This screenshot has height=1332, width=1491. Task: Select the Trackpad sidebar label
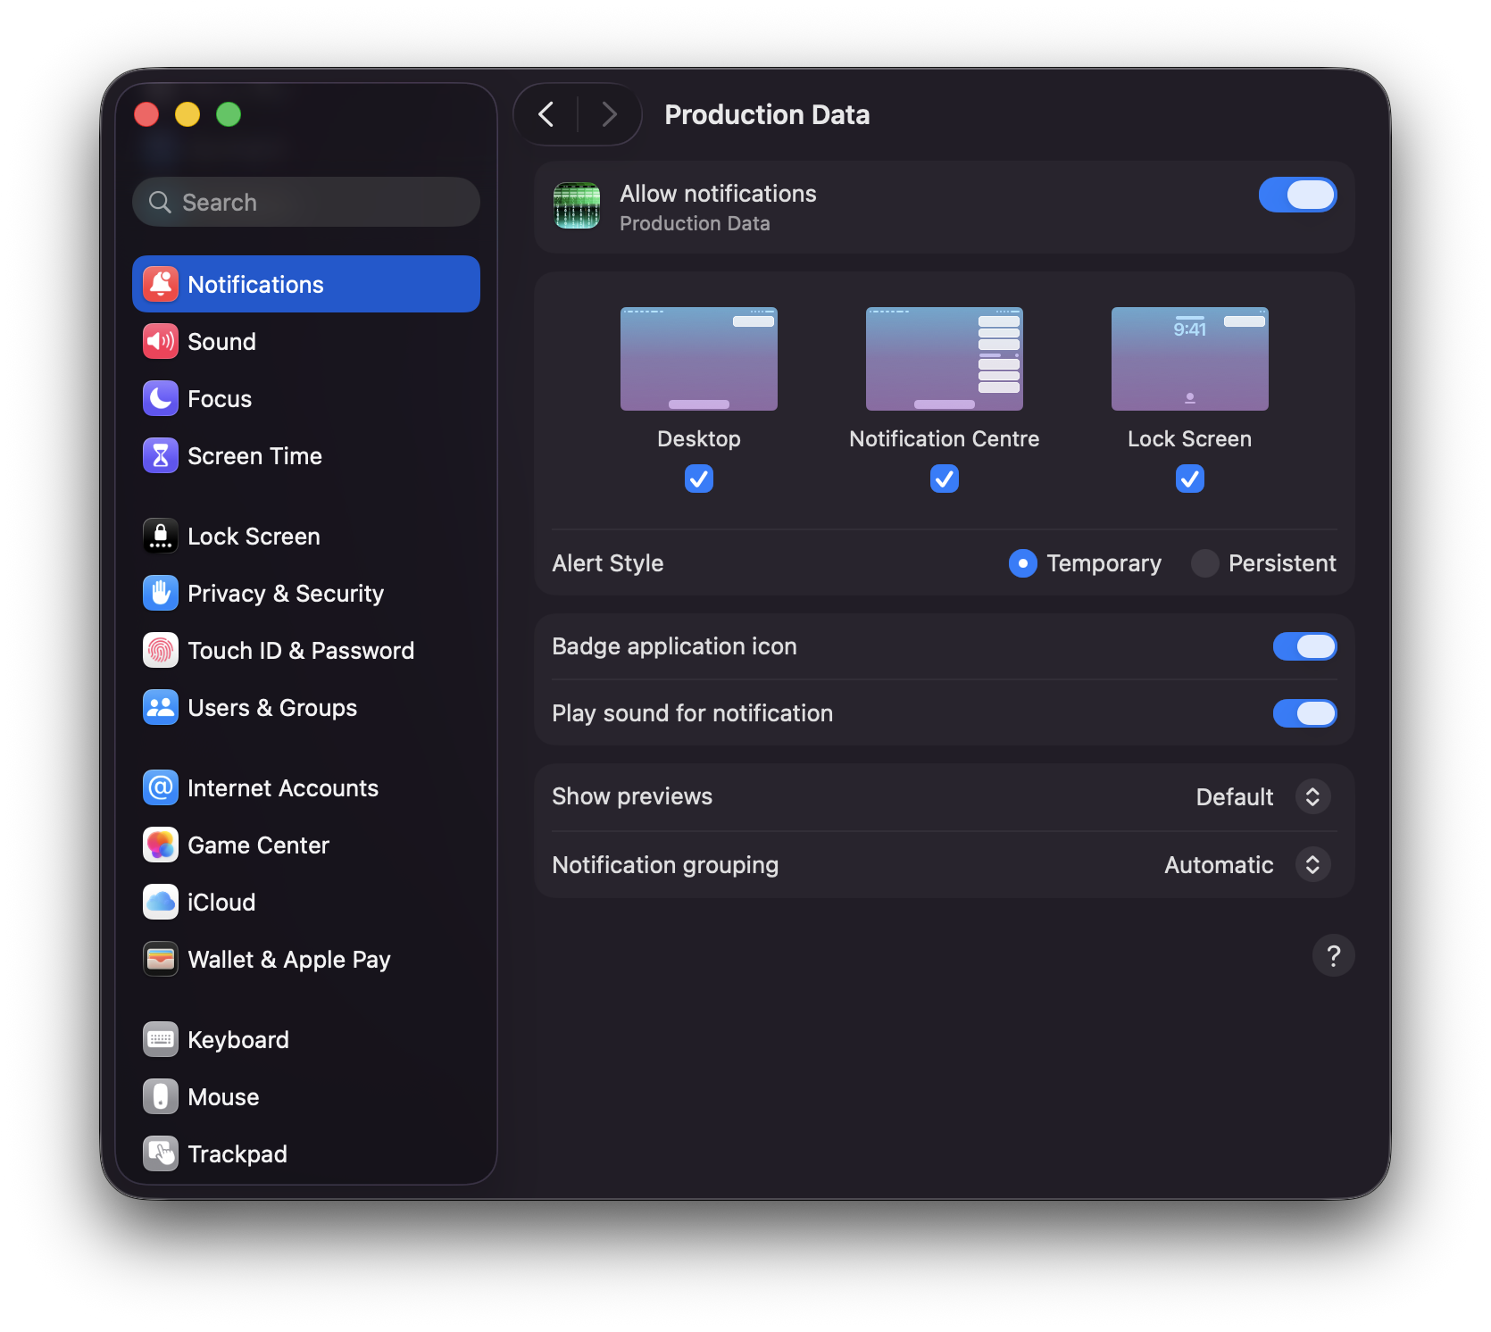click(x=237, y=1154)
